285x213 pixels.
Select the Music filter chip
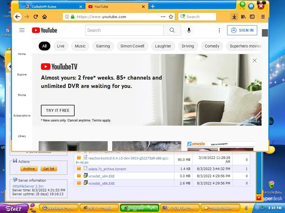tap(80, 46)
